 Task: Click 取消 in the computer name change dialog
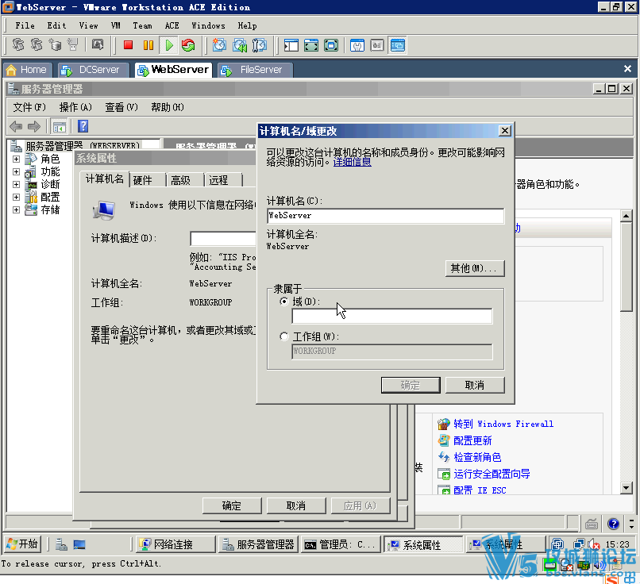[475, 385]
